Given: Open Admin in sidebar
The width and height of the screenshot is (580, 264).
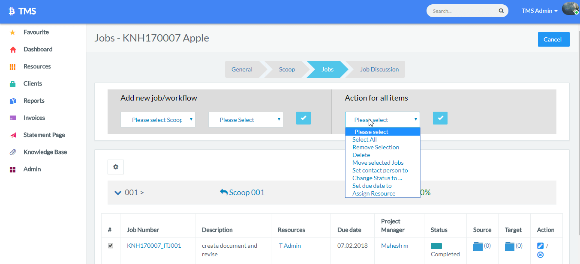Looking at the screenshot, I should tap(32, 169).
